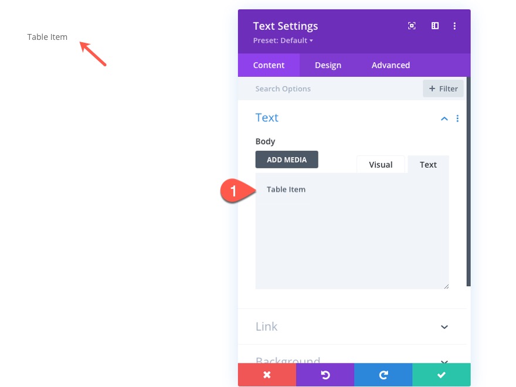The image size is (516, 387).
Task: Save changes with the green checkmark
Action: (442, 375)
